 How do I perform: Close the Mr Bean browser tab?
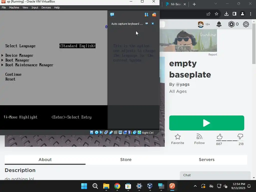tap(185, 4)
